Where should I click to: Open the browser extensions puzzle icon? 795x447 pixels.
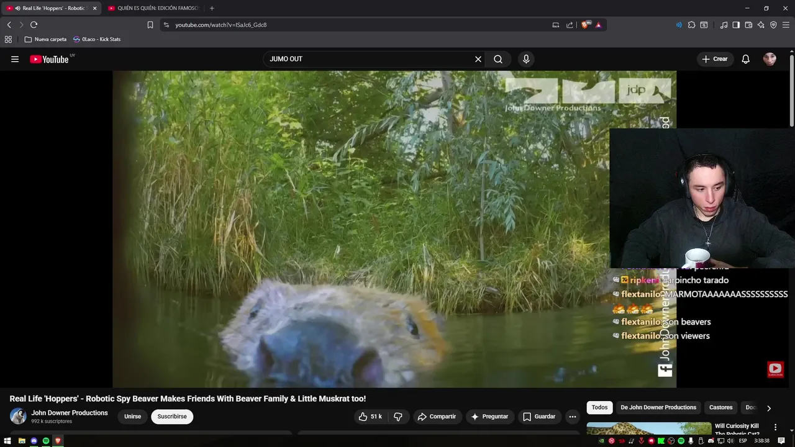click(x=691, y=25)
